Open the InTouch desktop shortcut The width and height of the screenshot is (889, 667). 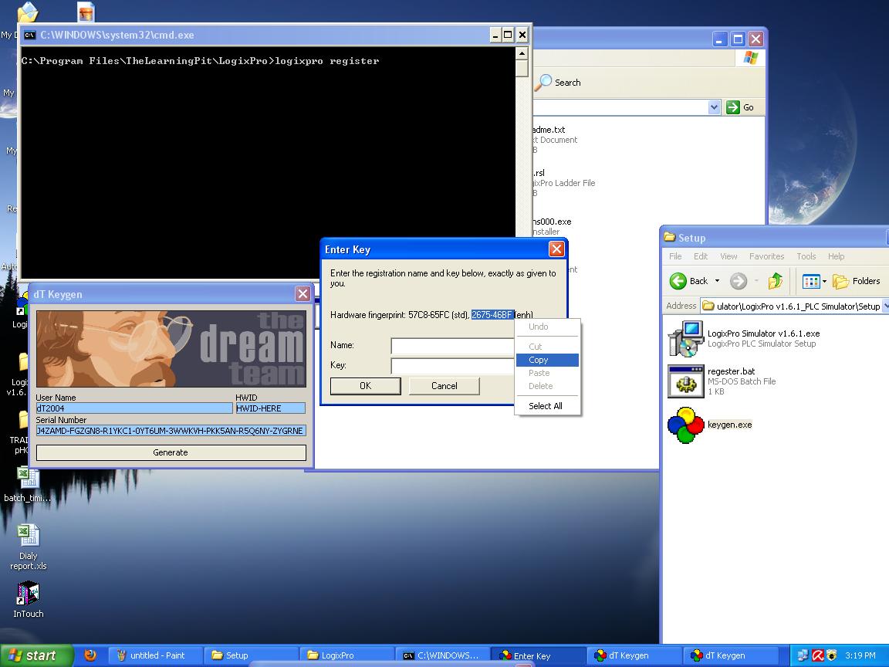click(x=29, y=601)
